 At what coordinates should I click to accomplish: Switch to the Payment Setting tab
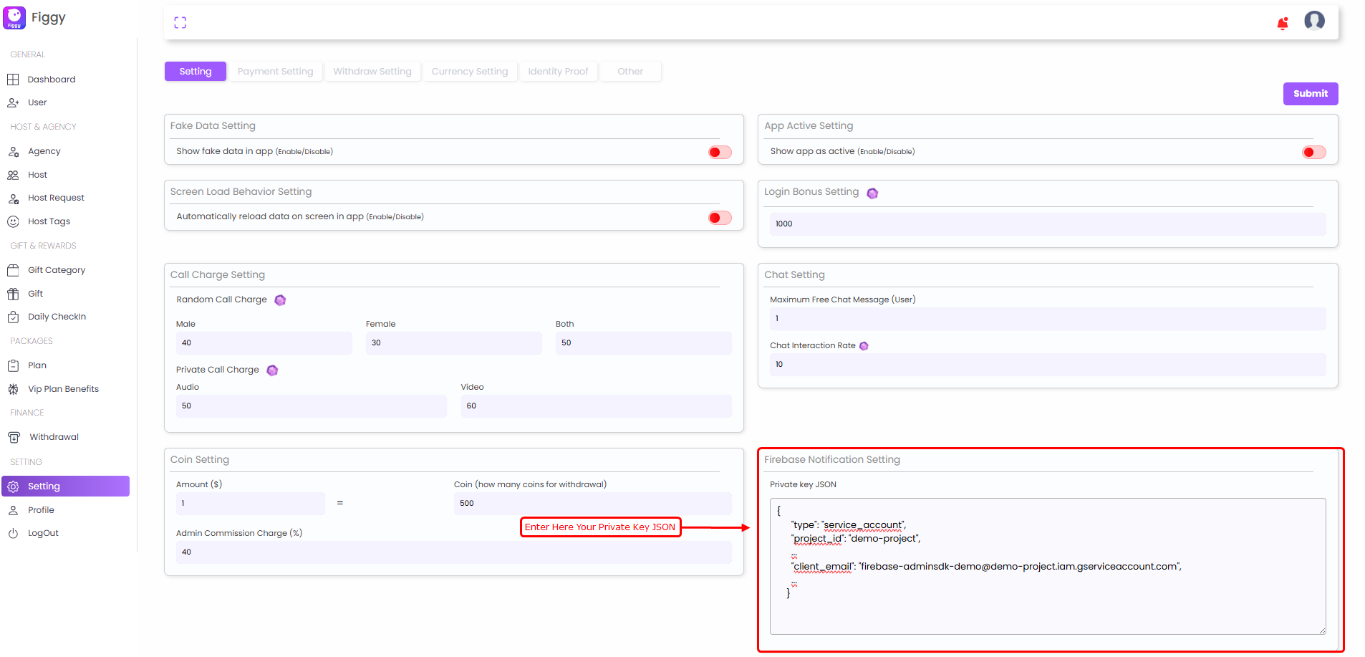point(275,72)
